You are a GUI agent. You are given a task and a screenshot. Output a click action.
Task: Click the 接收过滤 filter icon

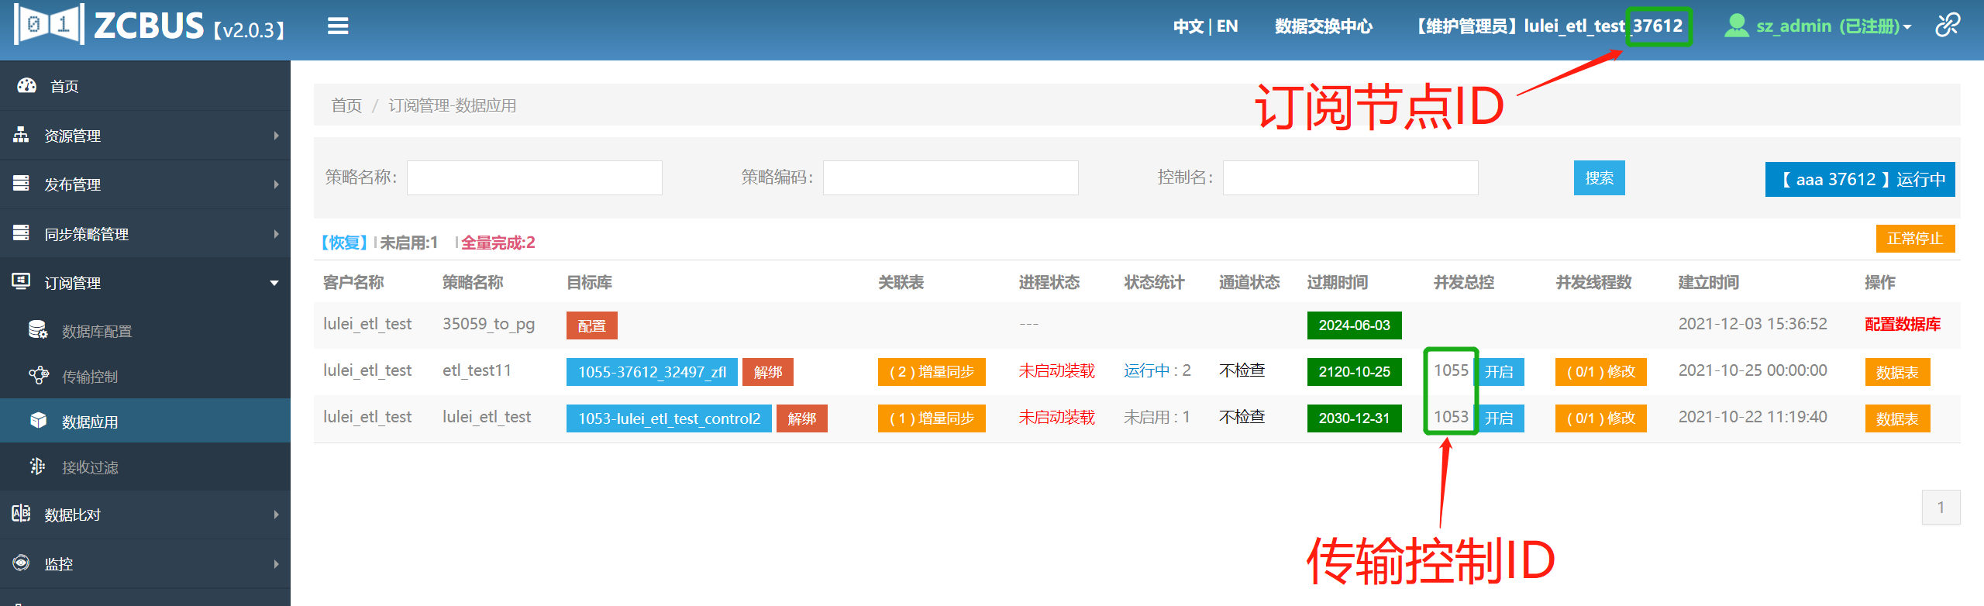click(38, 467)
